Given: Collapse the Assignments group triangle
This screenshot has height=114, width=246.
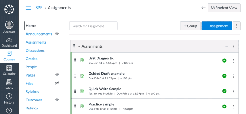Looking at the screenshot, I should [x=79, y=47].
